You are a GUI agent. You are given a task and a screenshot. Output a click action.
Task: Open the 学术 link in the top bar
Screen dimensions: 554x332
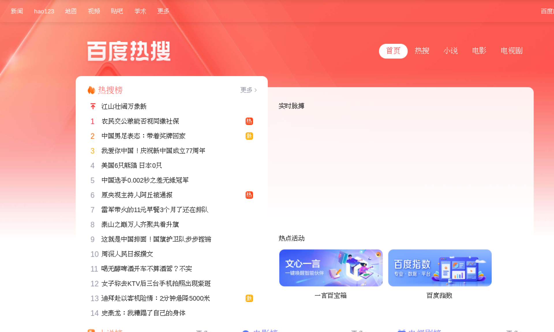pos(140,11)
